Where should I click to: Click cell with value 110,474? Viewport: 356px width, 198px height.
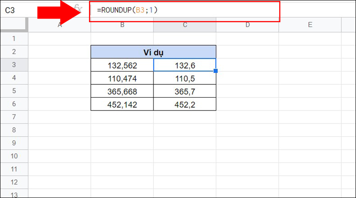[x=122, y=78]
